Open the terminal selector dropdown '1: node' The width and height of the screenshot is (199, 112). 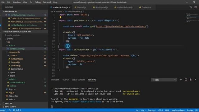coord(164,80)
